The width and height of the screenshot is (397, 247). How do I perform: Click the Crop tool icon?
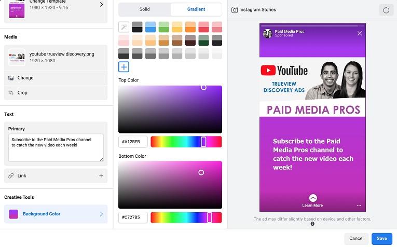11,93
